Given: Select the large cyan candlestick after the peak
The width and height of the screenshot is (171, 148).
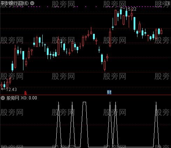Looking at the screenshot, I should coord(134,23).
